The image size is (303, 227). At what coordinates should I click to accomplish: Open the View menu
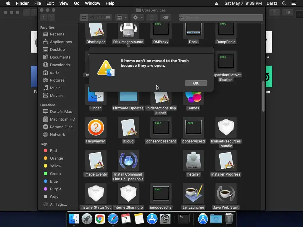[x=64, y=3]
